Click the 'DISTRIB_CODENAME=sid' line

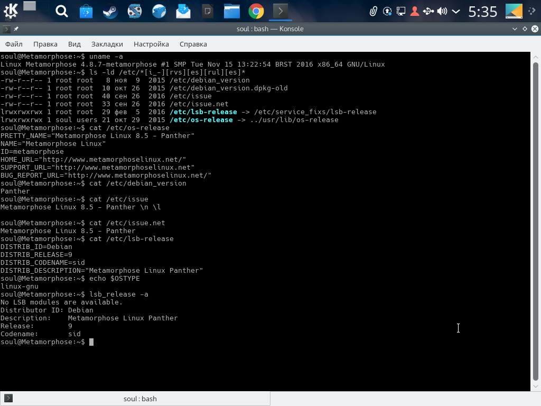tap(43, 263)
